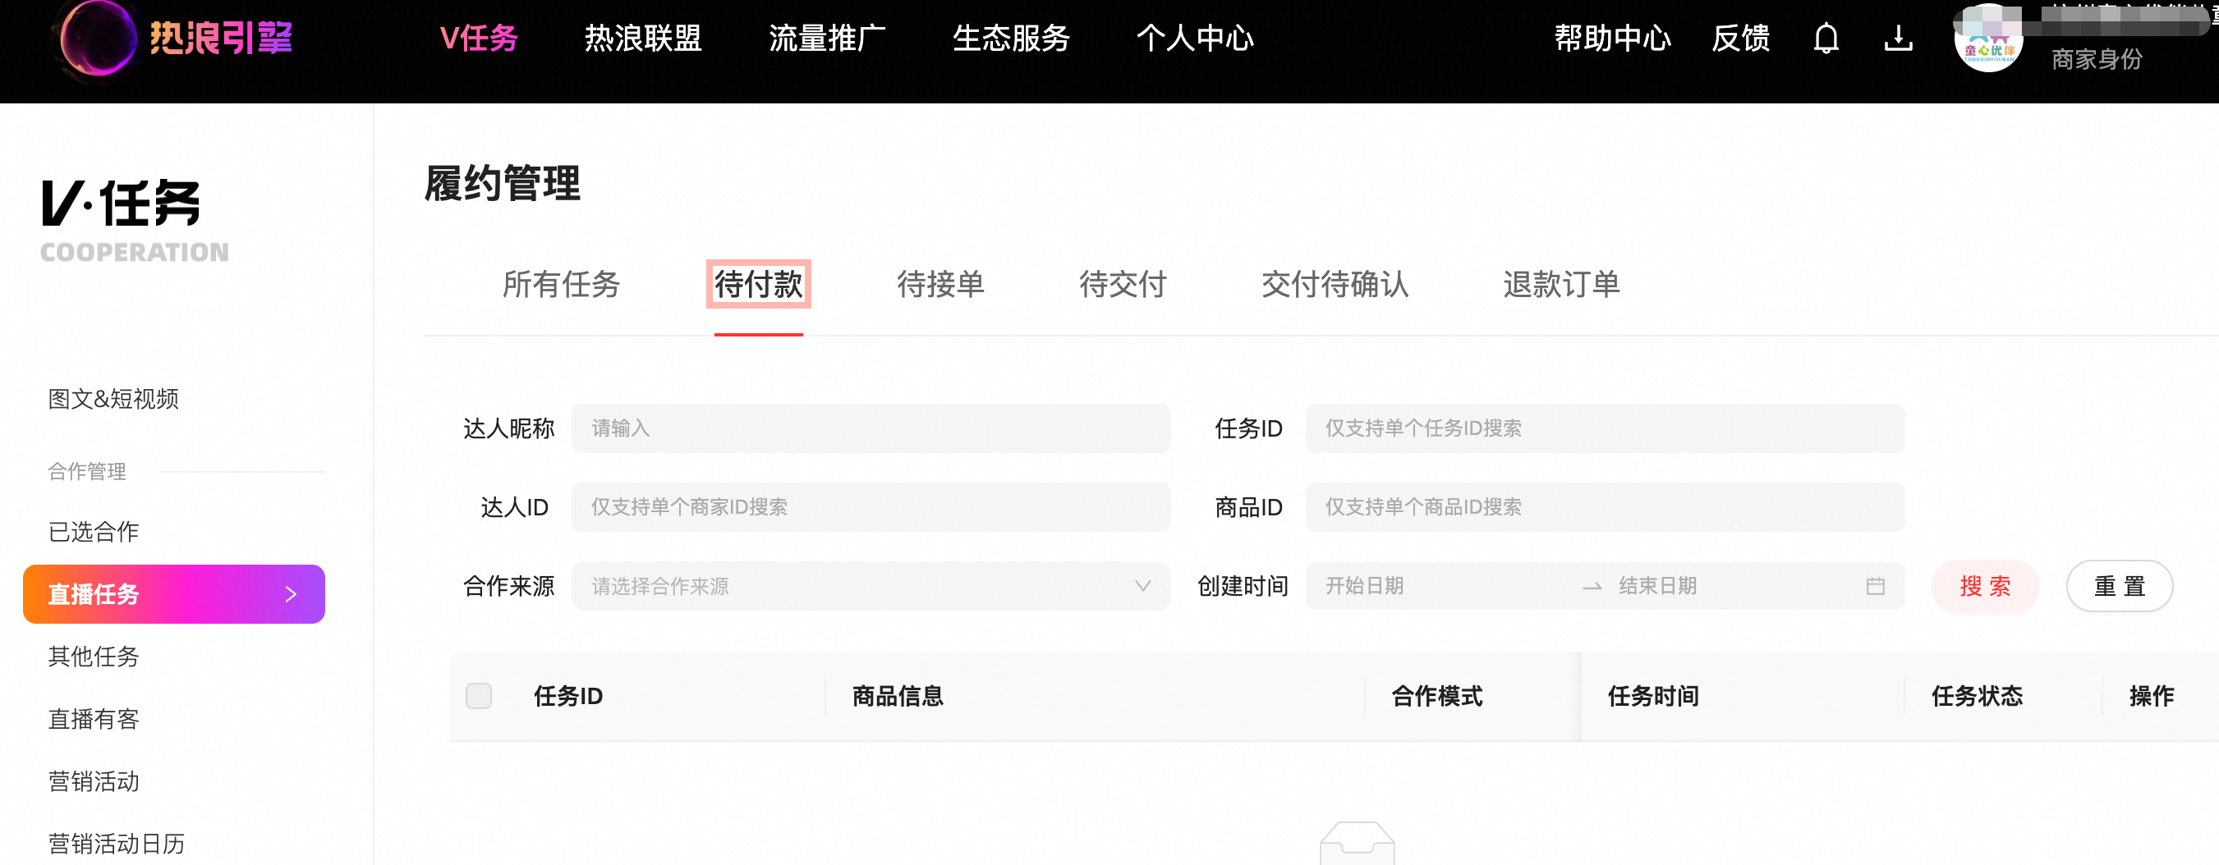Click the 任务ID column header
Screen dimensions: 2219x865
(x=568, y=695)
